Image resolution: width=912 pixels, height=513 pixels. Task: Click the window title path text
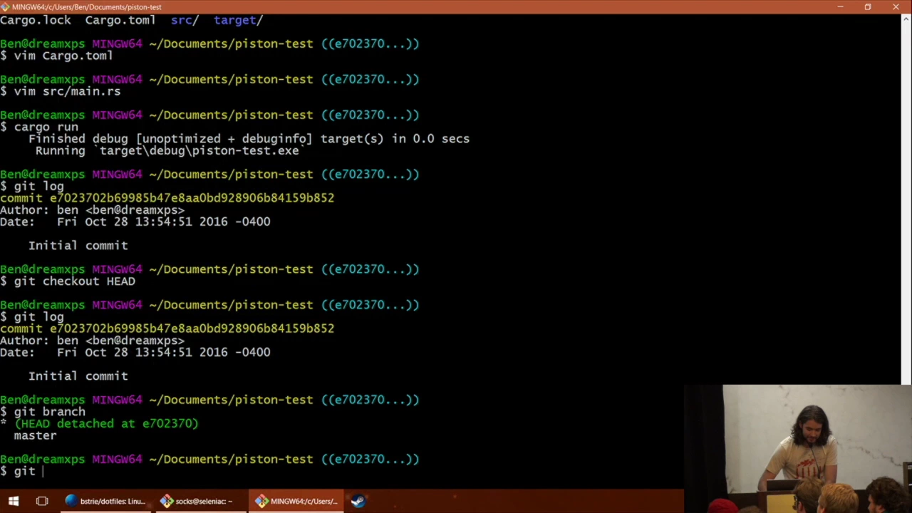coord(87,6)
